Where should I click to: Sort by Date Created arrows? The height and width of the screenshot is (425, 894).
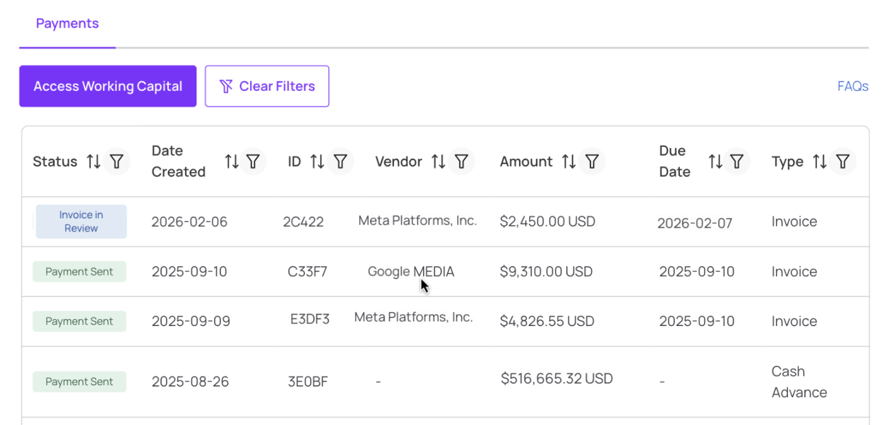(232, 161)
